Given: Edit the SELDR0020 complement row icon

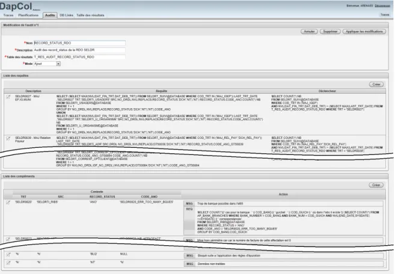Looking at the screenshot, I should coord(8,202).
